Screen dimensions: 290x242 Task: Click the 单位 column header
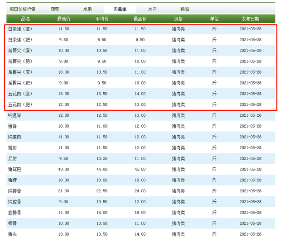tap(214, 19)
